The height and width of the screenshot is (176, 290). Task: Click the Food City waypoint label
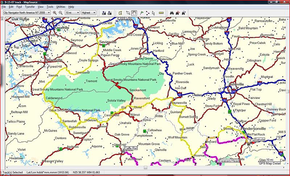coord(125,18)
